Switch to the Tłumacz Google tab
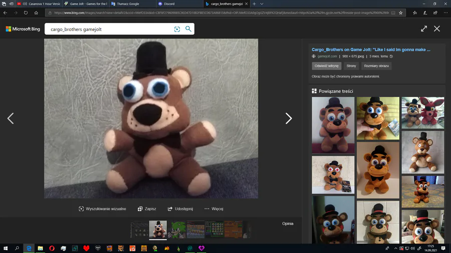451x253 pixels. (132, 3)
